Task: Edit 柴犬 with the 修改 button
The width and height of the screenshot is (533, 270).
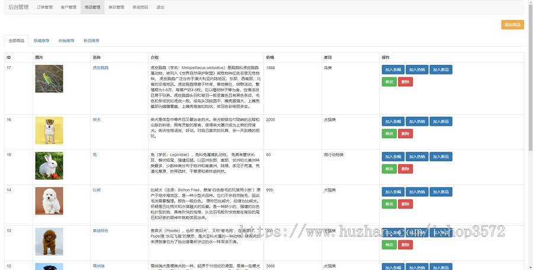Action: [x=389, y=134]
